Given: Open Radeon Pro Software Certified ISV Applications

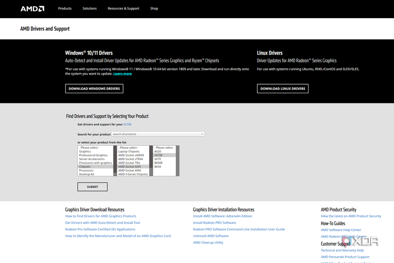Looking at the screenshot, I should point(100,229).
